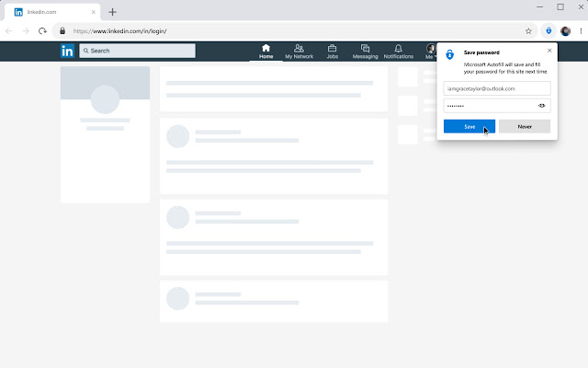The image size is (588, 368).
Task: Open the browser three-dot menu
Action: (581, 31)
